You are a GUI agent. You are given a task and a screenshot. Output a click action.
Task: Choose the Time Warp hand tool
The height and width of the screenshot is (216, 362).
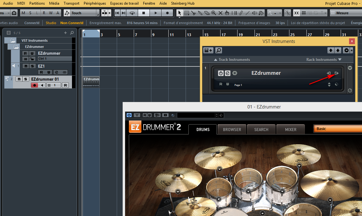[x=227, y=13]
